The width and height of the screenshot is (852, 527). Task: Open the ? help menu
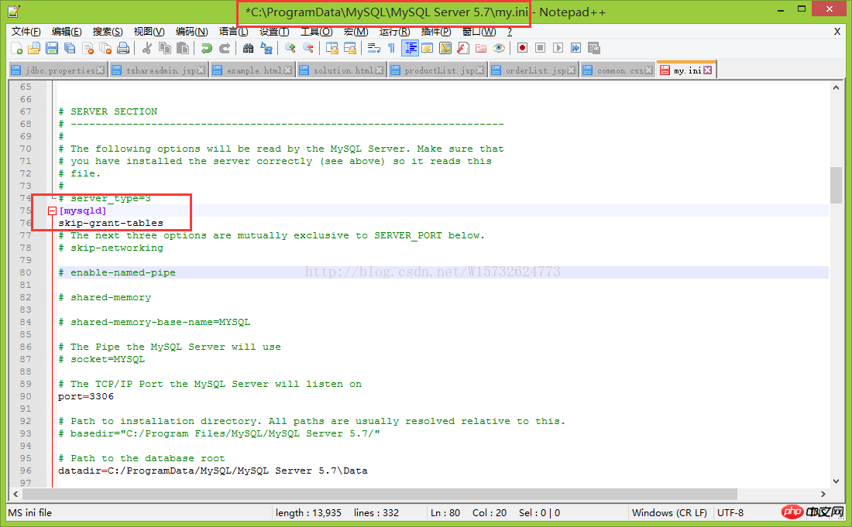pyautogui.click(x=509, y=32)
